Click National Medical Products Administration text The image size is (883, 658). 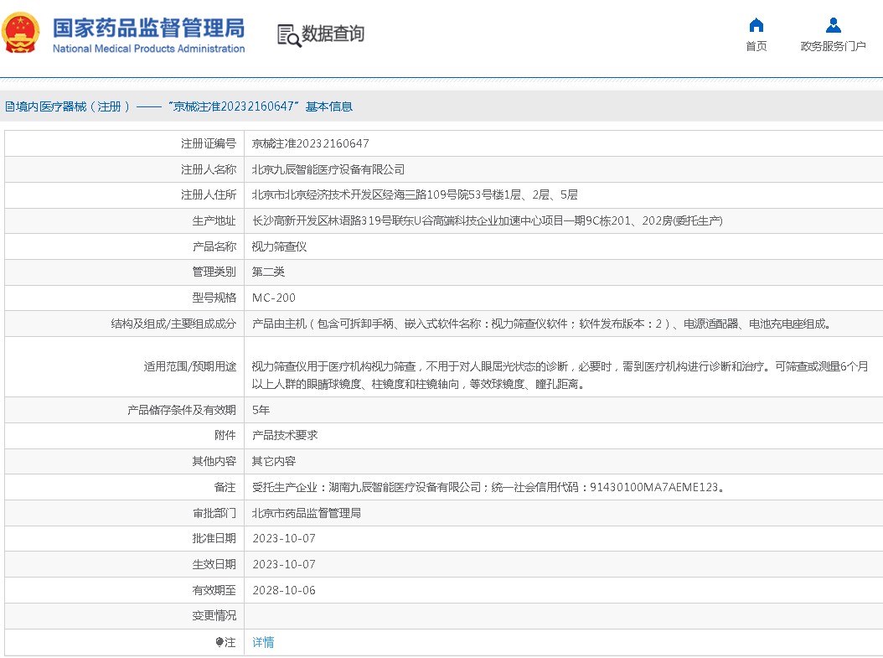148,49
